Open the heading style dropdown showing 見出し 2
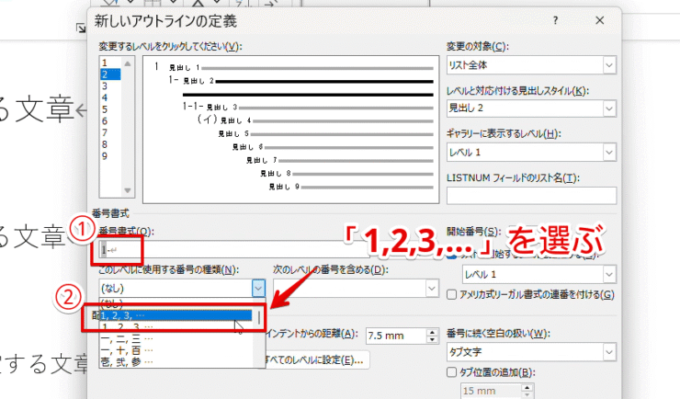The image size is (680, 399). point(531,108)
